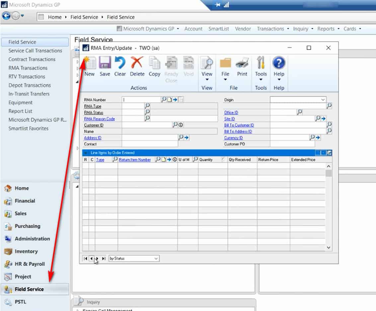The image size is (376, 311).
Task: Go to last record button
Action: [x=104, y=259]
